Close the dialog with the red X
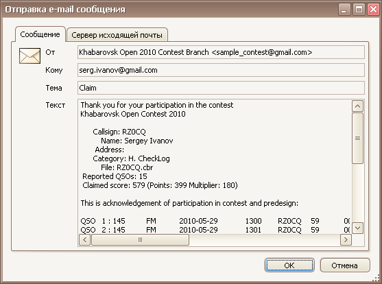Viewport: 382px width, 284px height. [373, 10]
